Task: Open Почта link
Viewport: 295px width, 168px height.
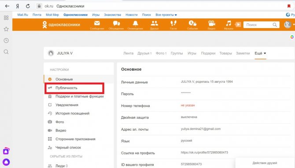Action: point(37,15)
